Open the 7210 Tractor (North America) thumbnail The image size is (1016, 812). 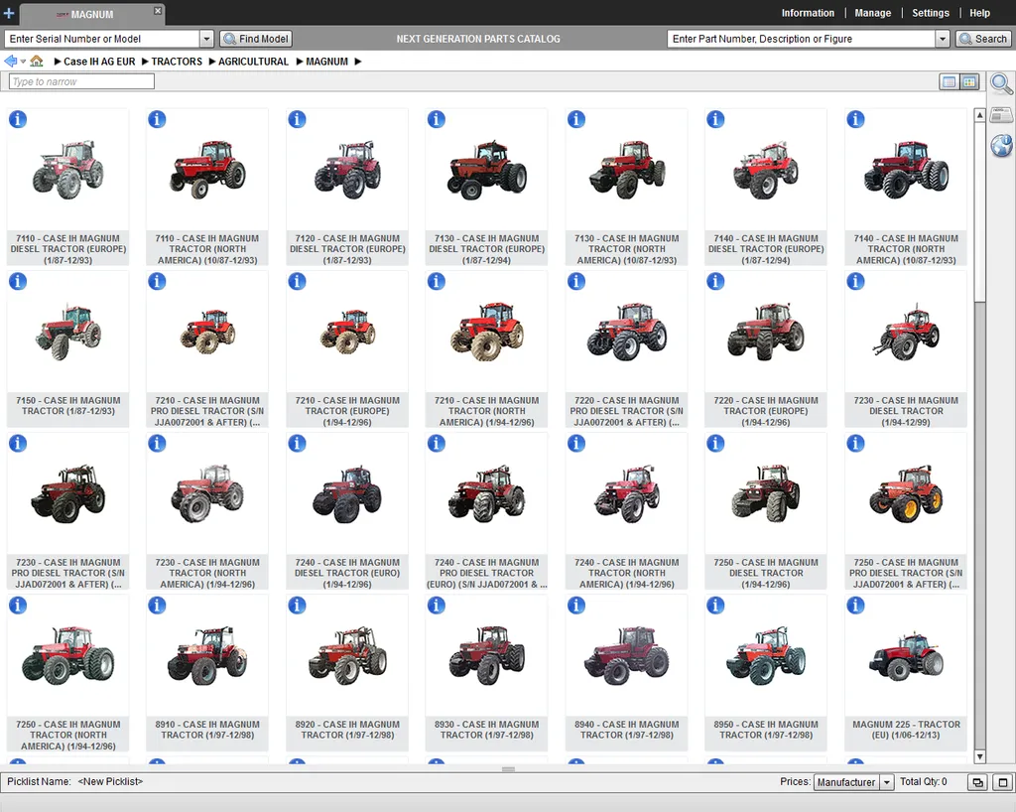coord(486,332)
